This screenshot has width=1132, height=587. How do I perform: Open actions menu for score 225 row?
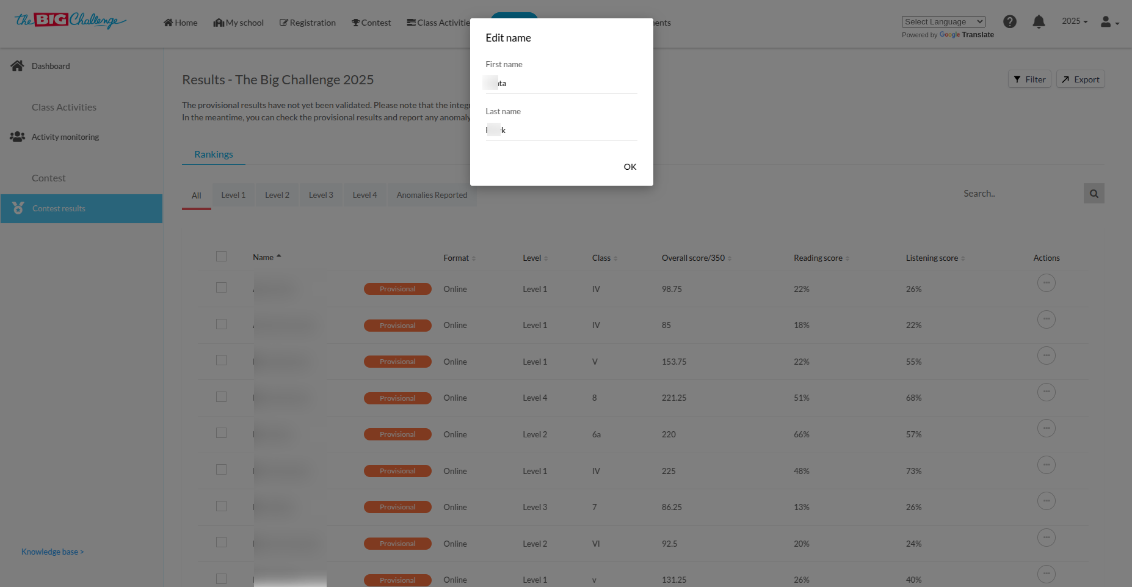coord(1047,465)
